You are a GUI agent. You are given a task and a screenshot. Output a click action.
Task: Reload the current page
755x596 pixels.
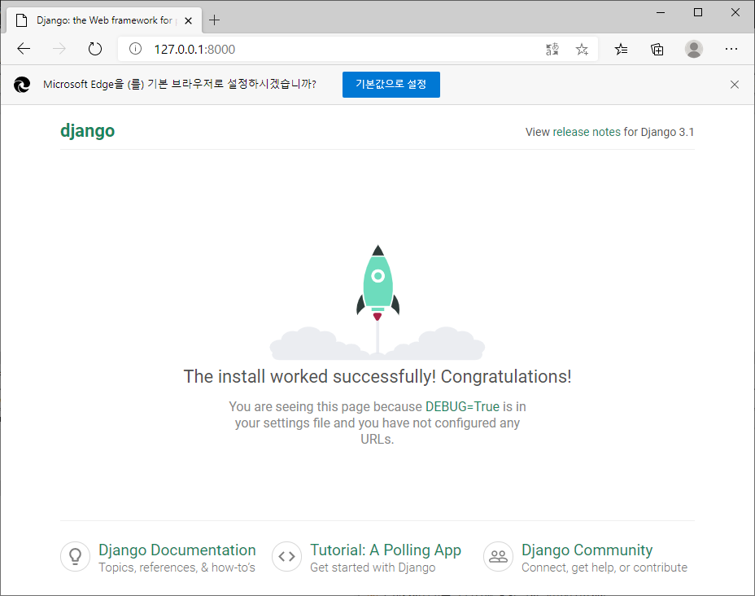point(95,49)
